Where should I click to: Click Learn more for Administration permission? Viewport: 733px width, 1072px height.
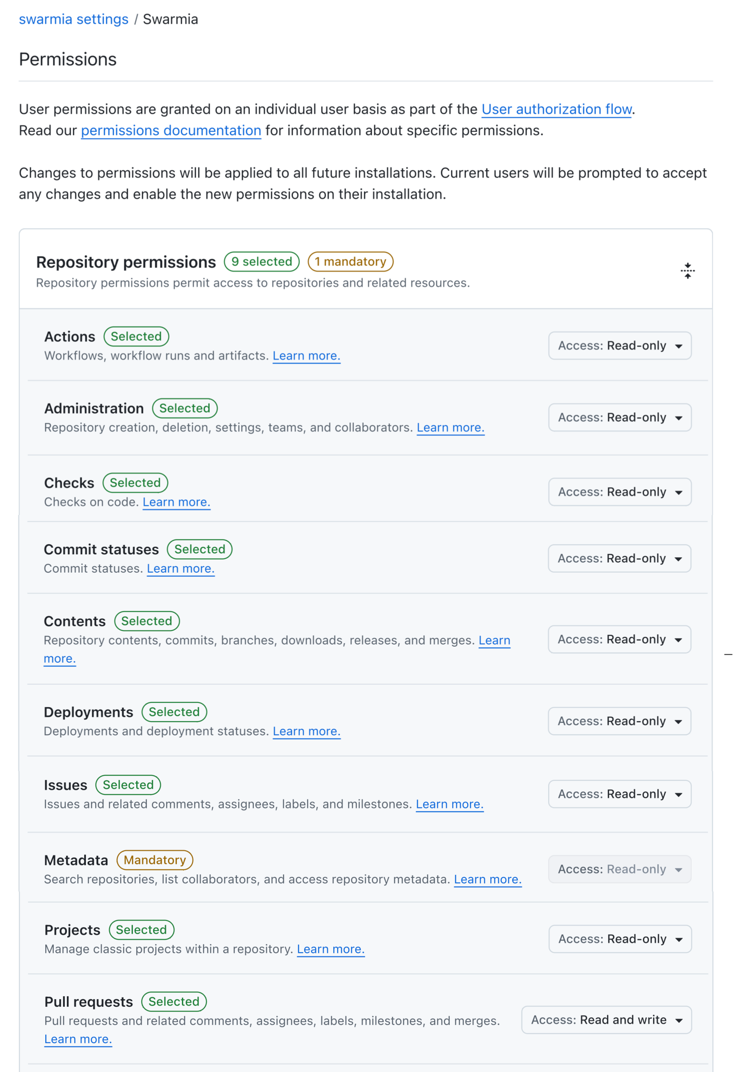450,427
